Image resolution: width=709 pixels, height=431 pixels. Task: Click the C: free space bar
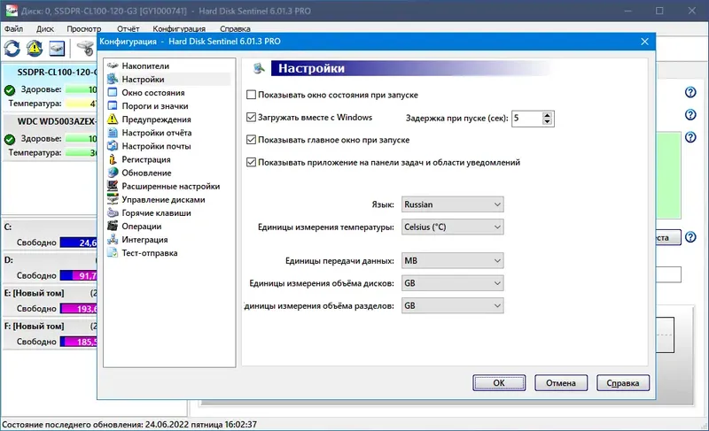[x=79, y=242]
